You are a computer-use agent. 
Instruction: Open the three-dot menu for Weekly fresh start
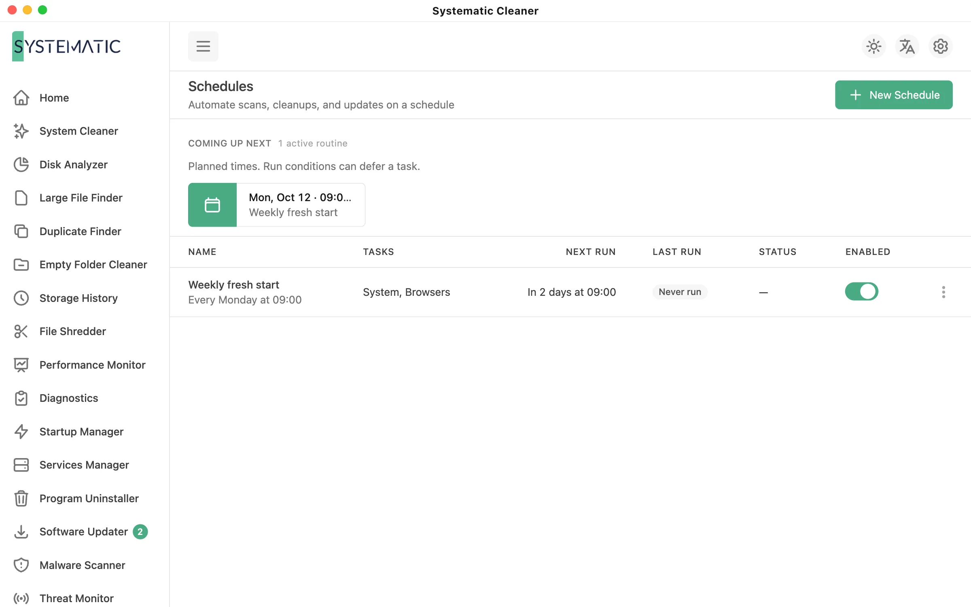pyautogui.click(x=943, y=292)
